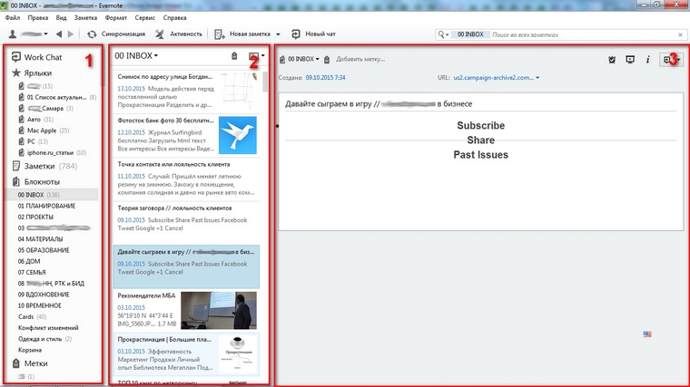Image resolution: width=690 pixels, height=387 pixels.
Task: Click the note list vertical scrollbar
Action: (x=265, y=82)
